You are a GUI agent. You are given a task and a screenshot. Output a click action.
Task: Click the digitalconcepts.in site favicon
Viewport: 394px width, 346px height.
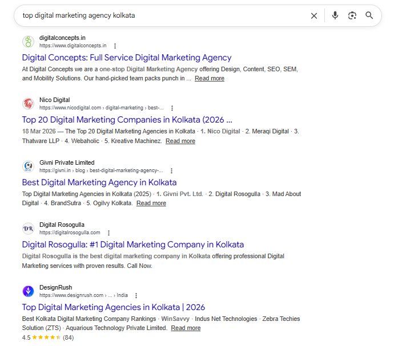coord(28,42)
